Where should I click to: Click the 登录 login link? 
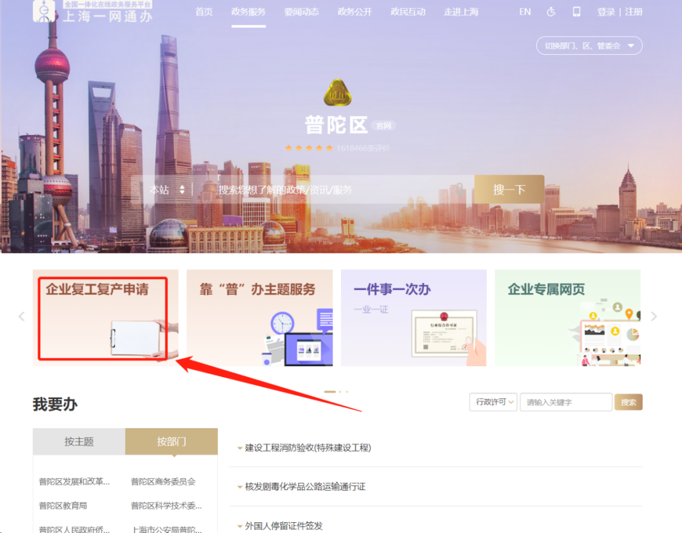tap(606, 12)
